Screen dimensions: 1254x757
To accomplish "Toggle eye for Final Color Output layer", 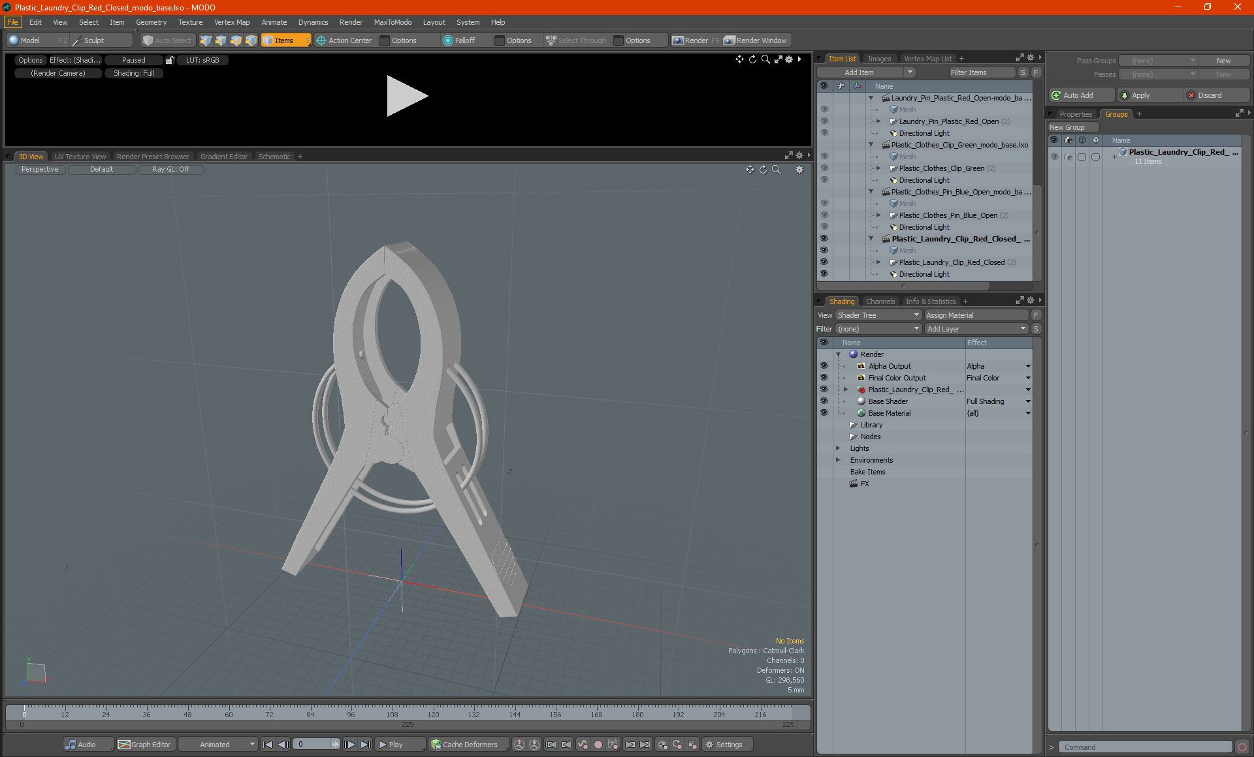I will 824,378.
